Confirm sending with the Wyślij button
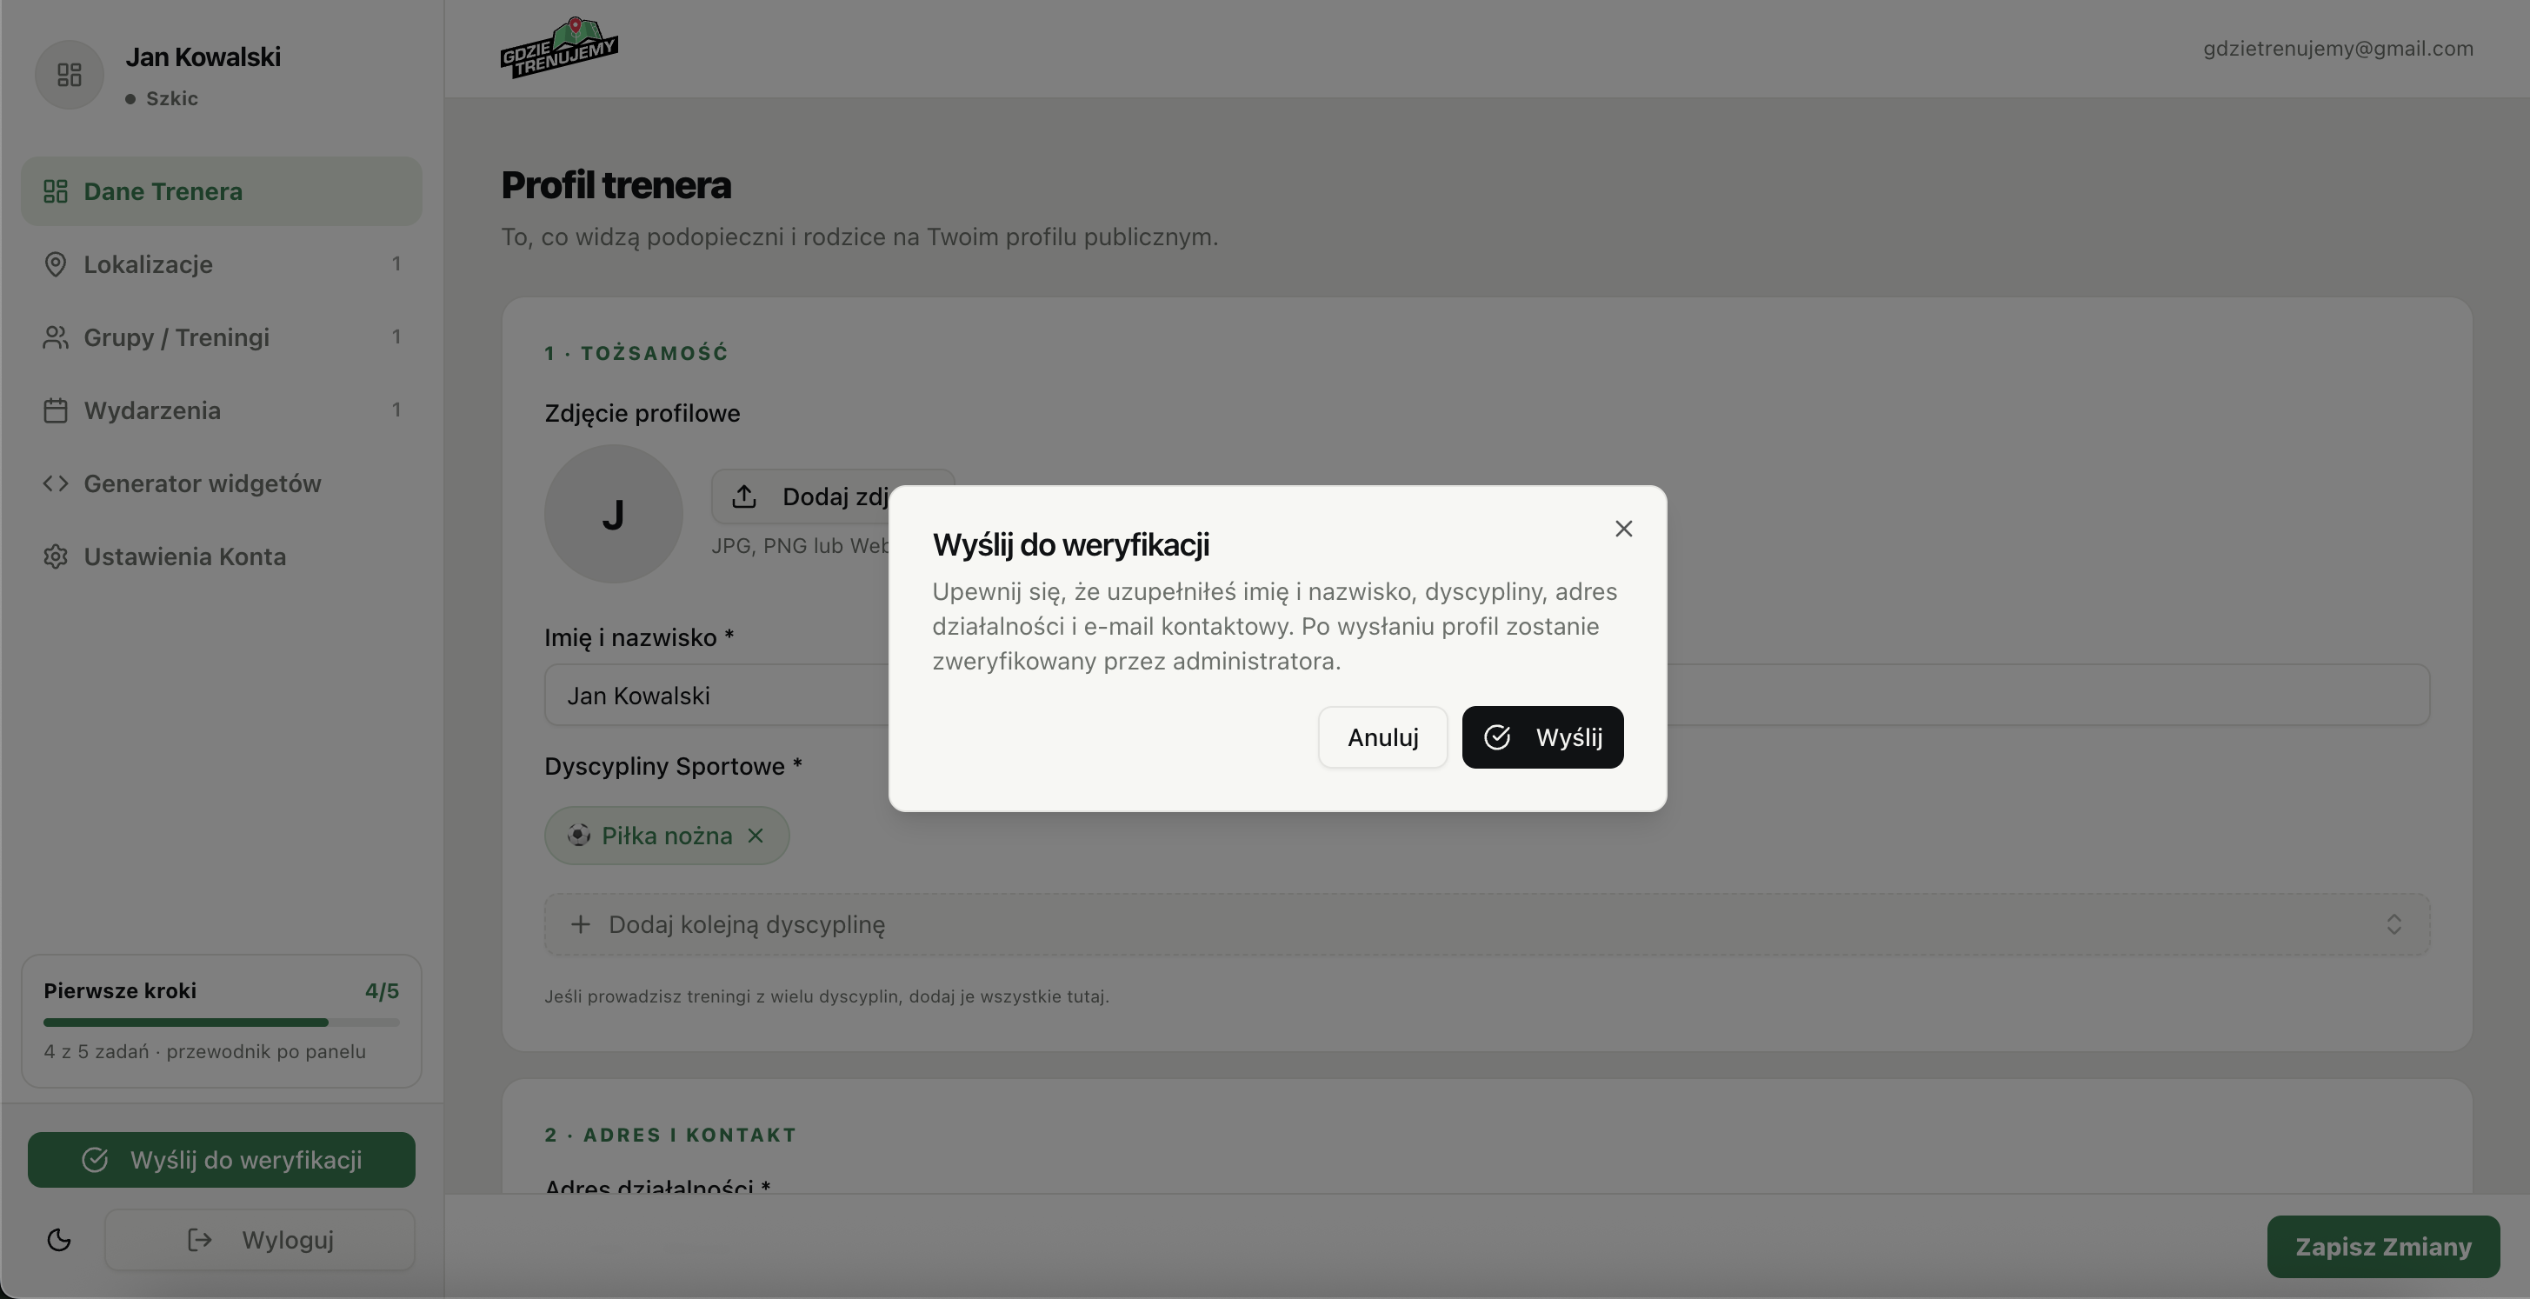2530x1299 pixels. [1542, 737]
